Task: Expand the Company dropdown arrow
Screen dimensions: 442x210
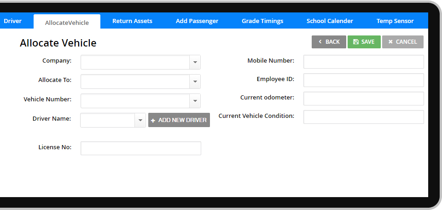Action: [x=195, y=62]
